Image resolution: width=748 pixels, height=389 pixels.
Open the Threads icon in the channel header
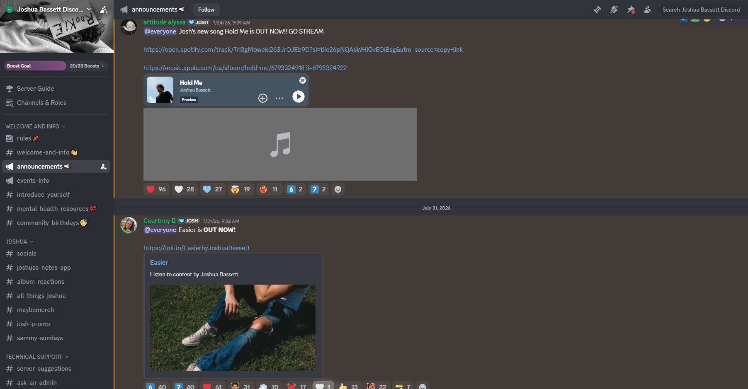click(x=597, y=10)
